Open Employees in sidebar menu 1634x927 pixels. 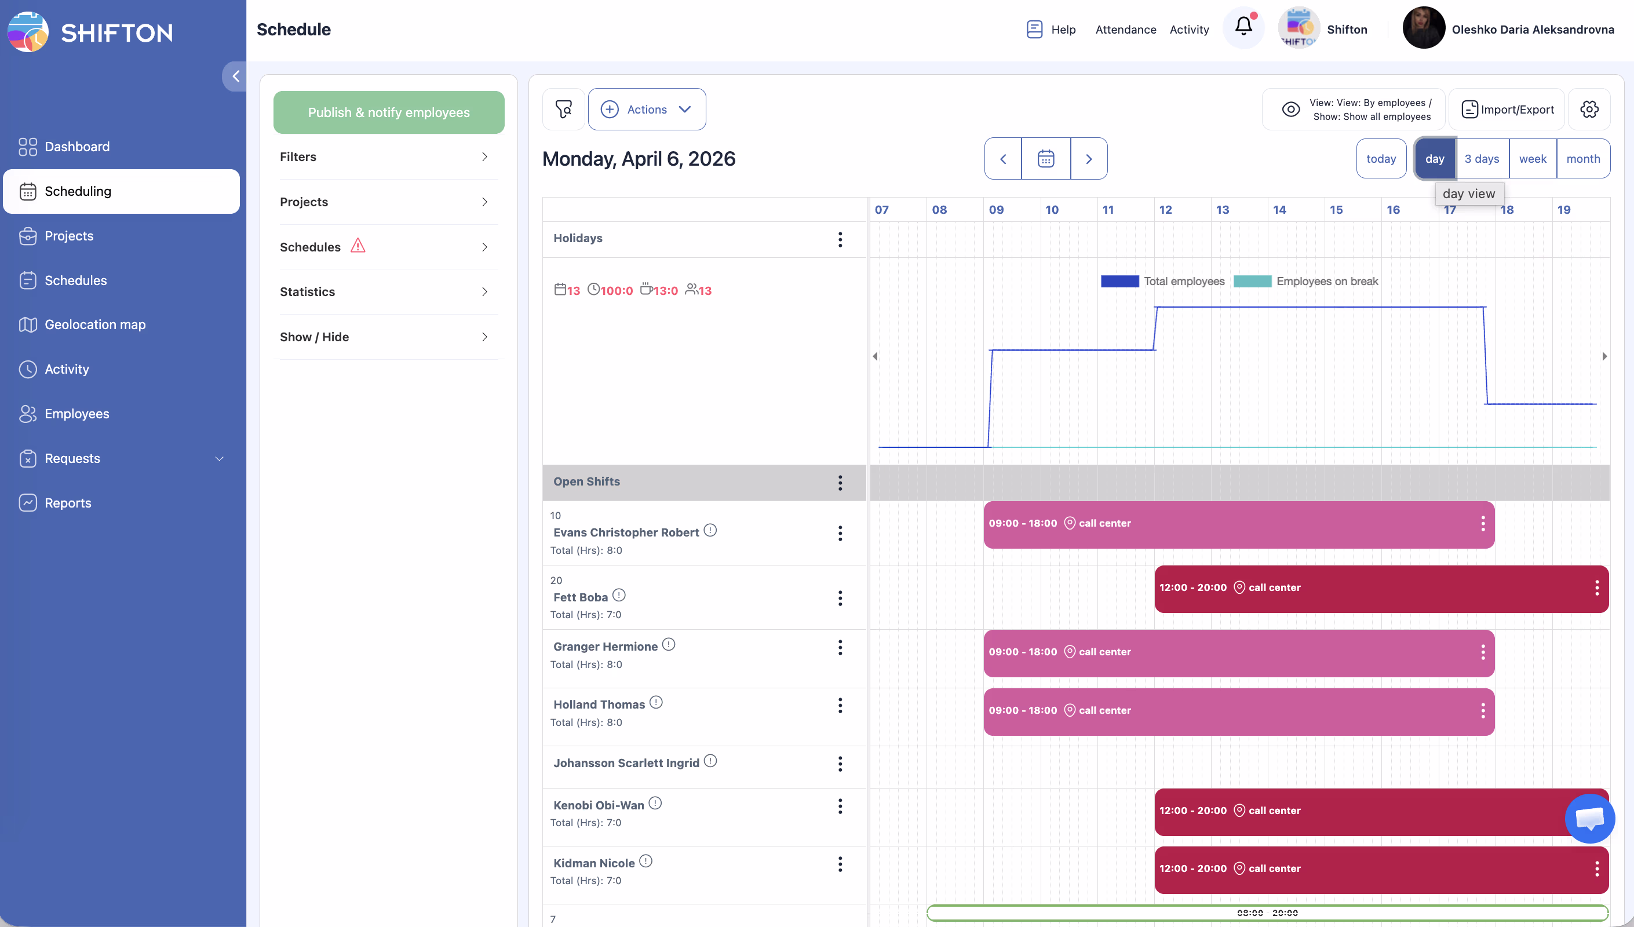[x=76, y=414]
